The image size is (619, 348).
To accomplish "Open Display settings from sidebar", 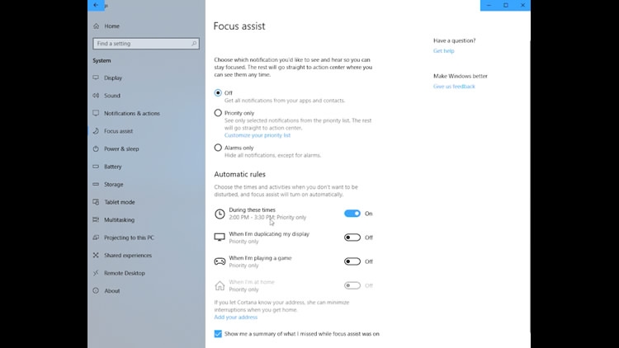I will (x=112, y=78).
